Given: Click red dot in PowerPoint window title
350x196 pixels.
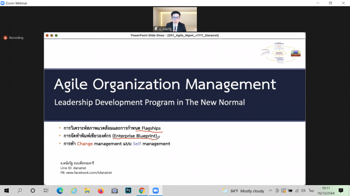Looking at the screenshot, I should 47,36.
